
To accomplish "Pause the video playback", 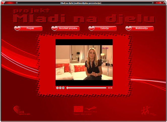I will [60, 88].
